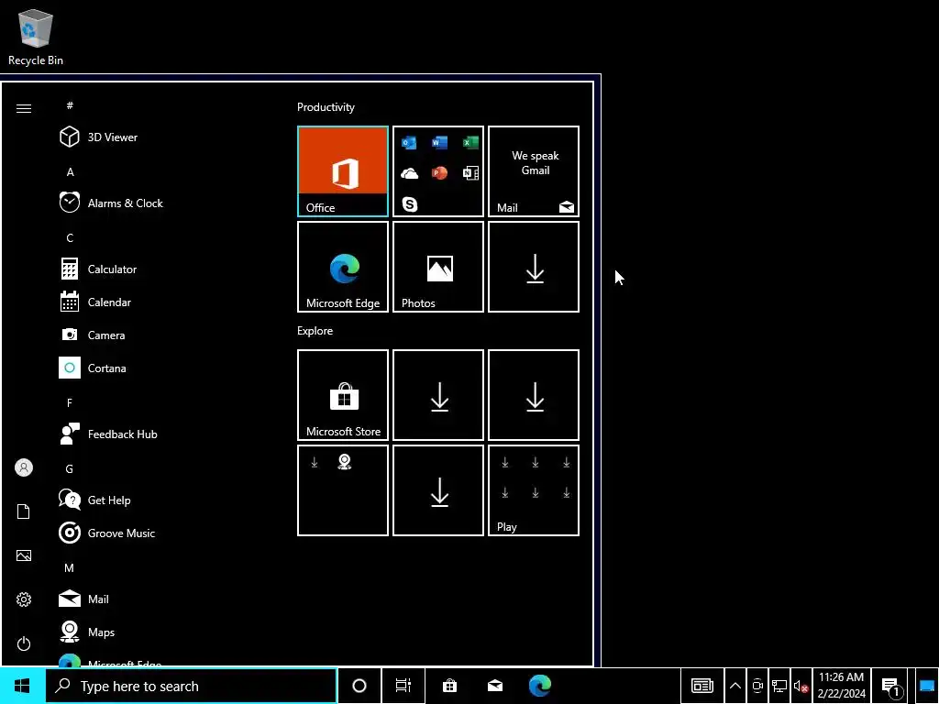Click the letter G header in the app list
The image size is (939, 704).
point(70,468)
